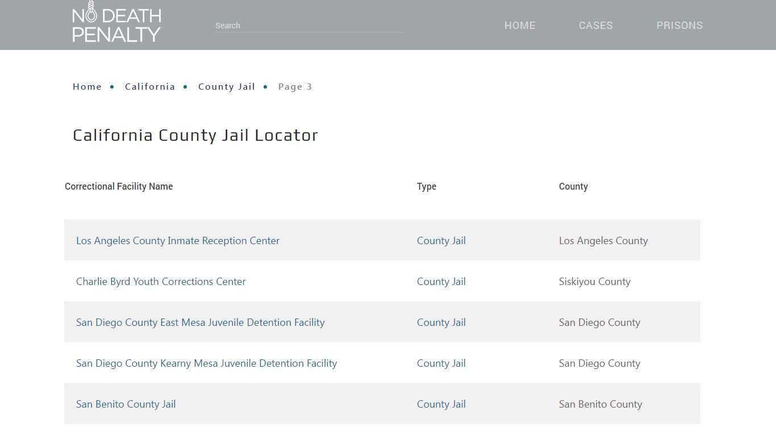Focus the Search input field
Image resolution: width=776 pixels, height=436 pixels.
pos(309,26)
